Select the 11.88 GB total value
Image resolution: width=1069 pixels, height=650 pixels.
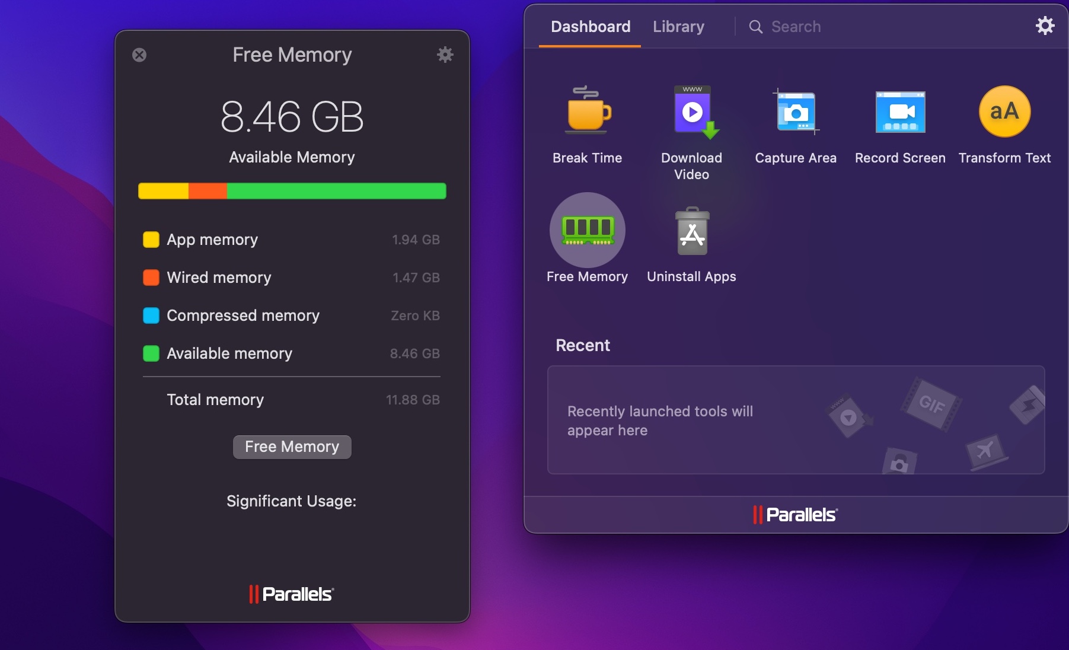point(413,400)
